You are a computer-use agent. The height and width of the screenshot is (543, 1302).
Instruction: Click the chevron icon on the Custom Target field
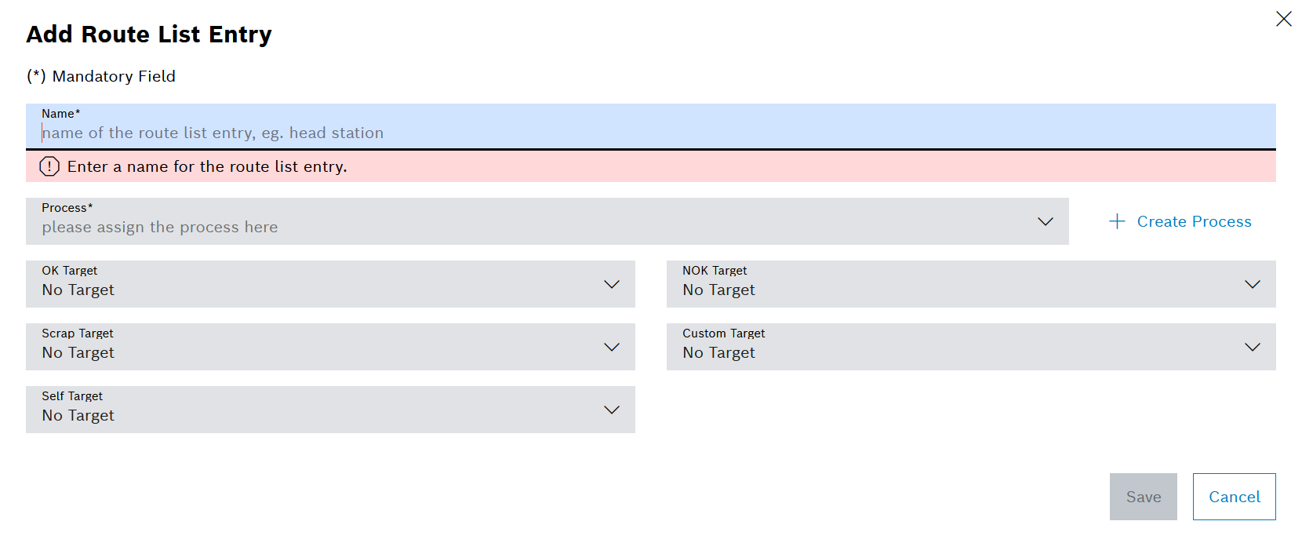click(1253, 347)
